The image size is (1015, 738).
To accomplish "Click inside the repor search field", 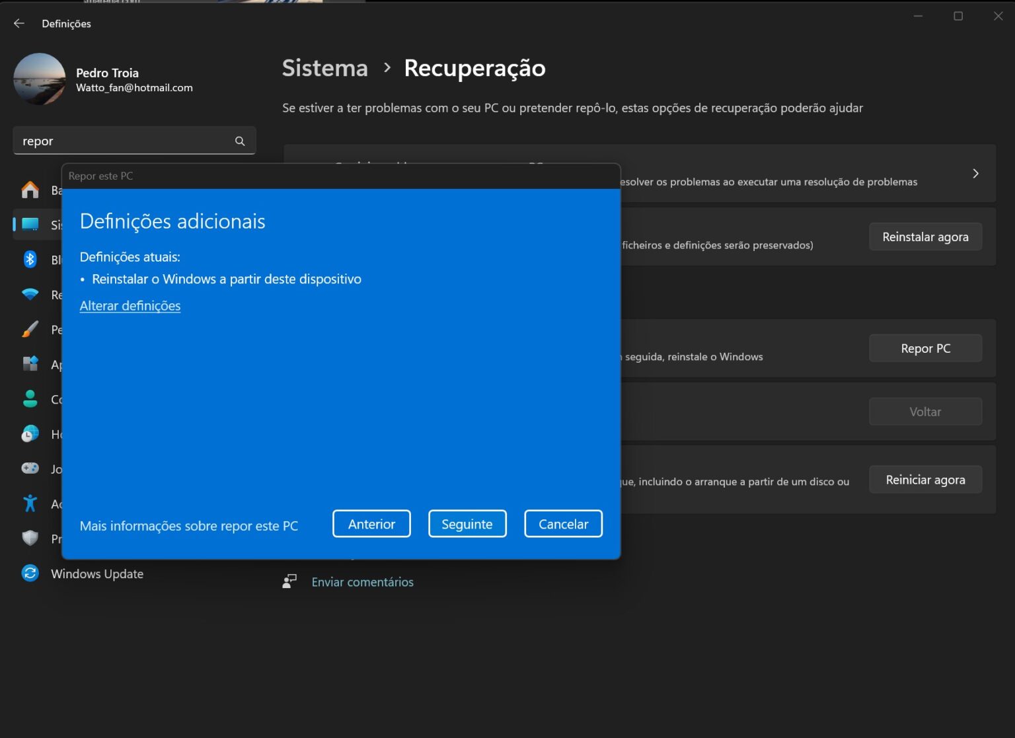I will [x=119, y=140].
